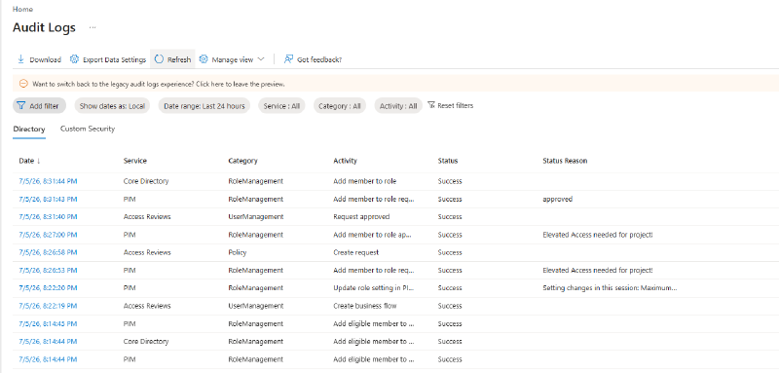Click Export Data Settings label
Viewport: 779px width, 373px height.
point(114,59)
